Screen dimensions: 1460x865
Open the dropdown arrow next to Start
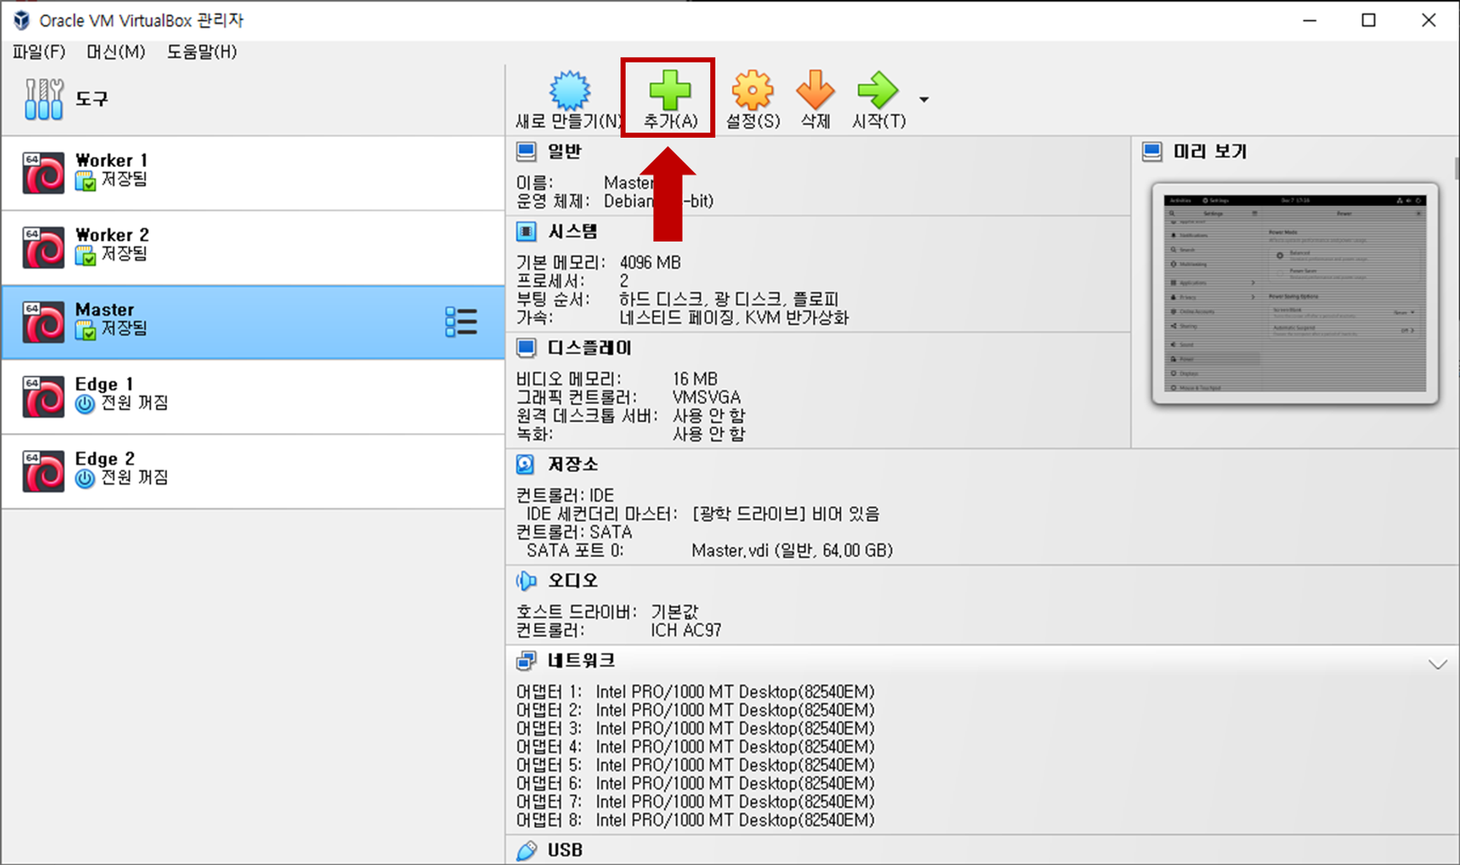click(x=924, y=99)
